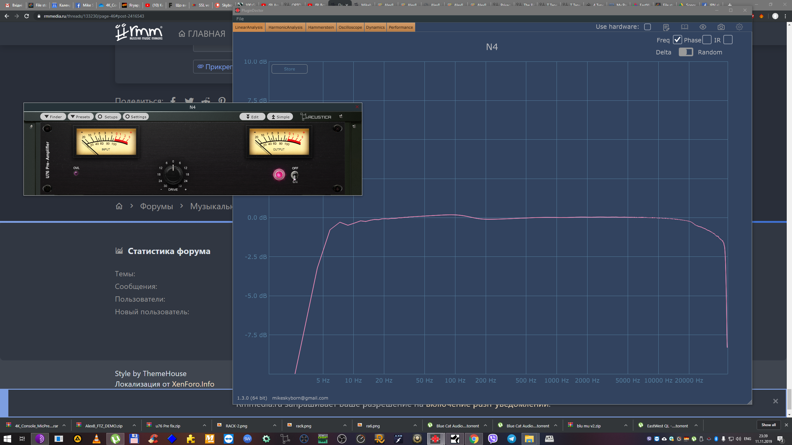Enable the IR checkbox
The width and height of the screenshot is (792, 445).
728,40
